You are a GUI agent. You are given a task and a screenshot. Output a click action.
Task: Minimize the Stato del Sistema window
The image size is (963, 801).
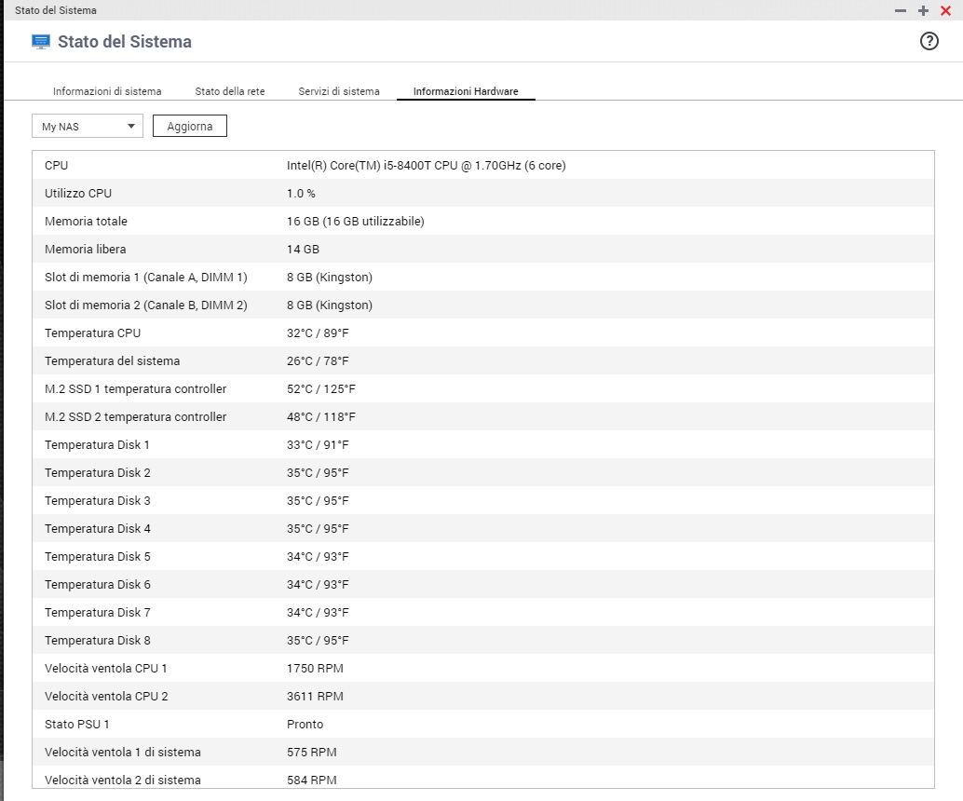click(900, 10)
